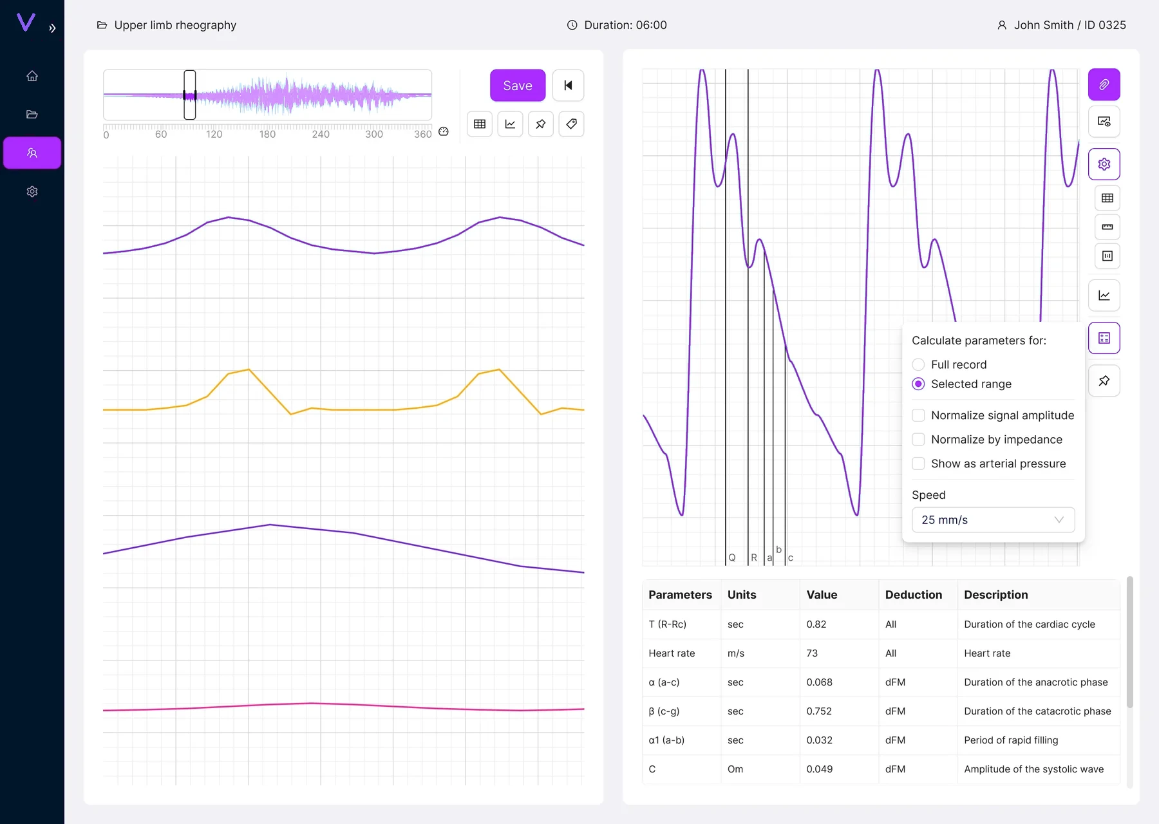
Task: Expand the sidebar with the double chevron
Action: (52, 28)
